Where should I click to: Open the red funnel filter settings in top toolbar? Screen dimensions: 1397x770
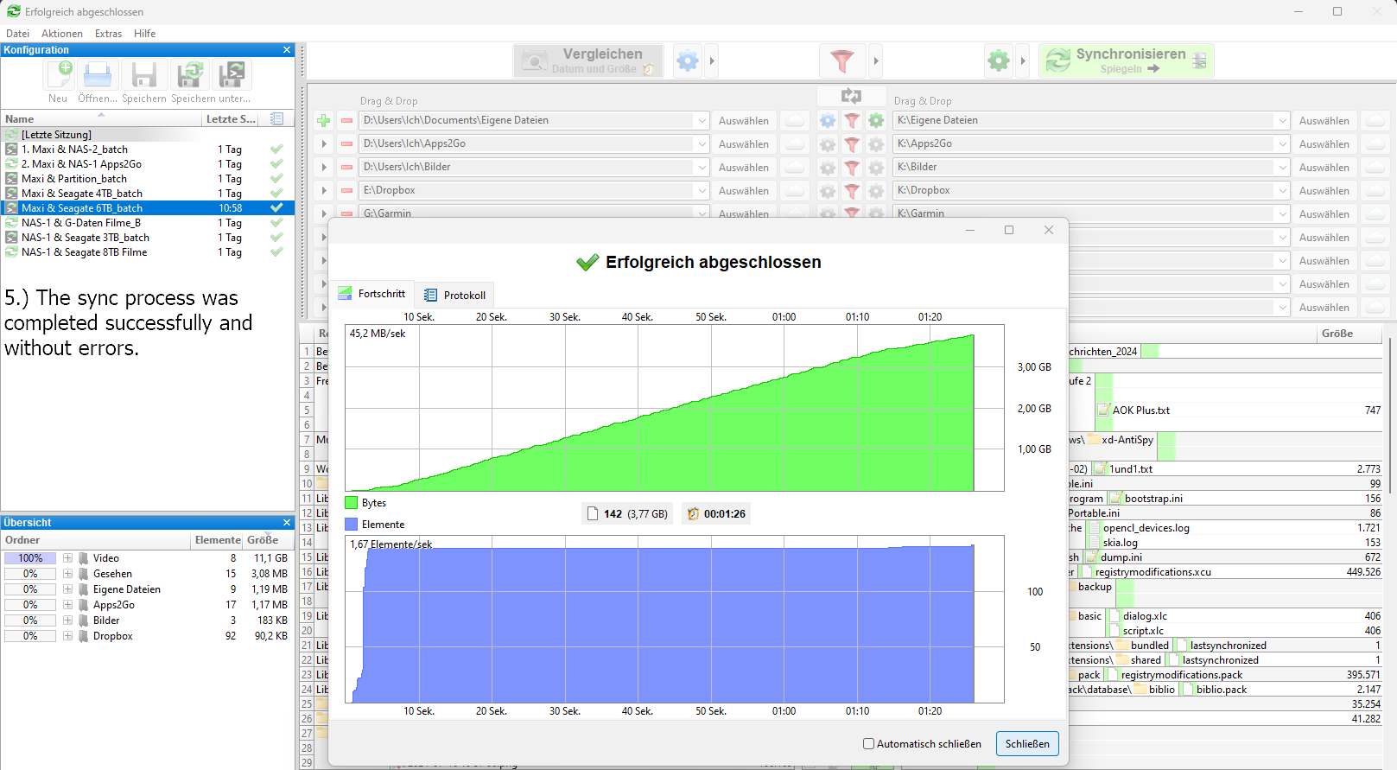(841, 61)
